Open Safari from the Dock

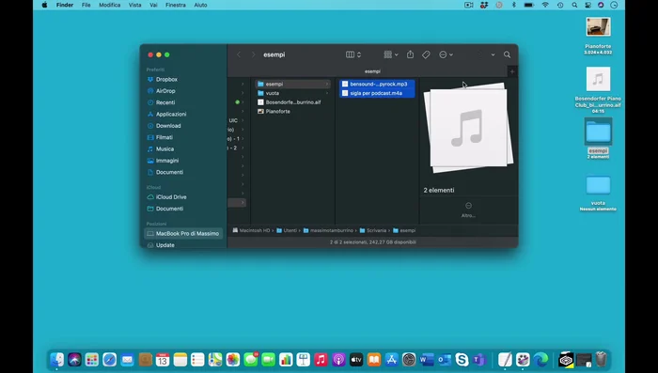(110, 360)
